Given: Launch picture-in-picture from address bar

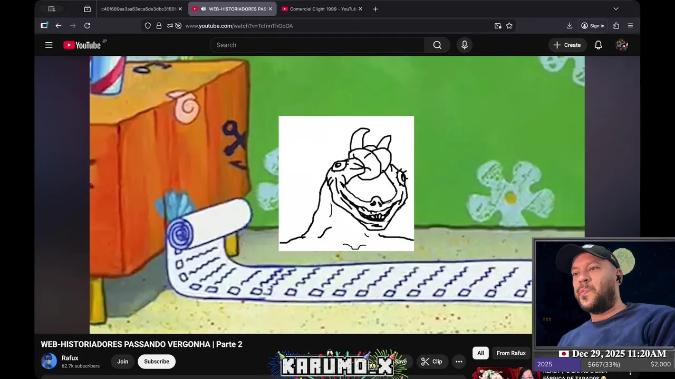Looking at the screenshot, I should click(x=498, y=26).
